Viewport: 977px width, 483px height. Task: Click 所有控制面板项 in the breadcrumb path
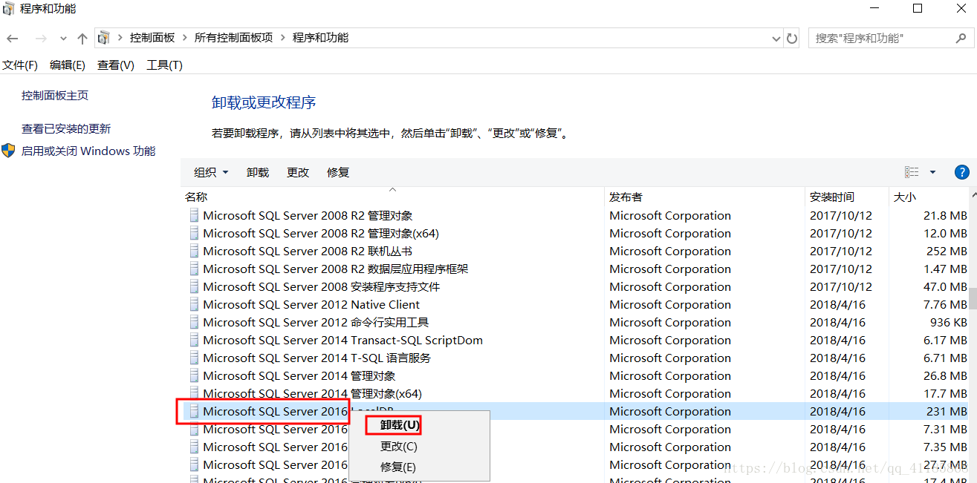click(234, 38)
